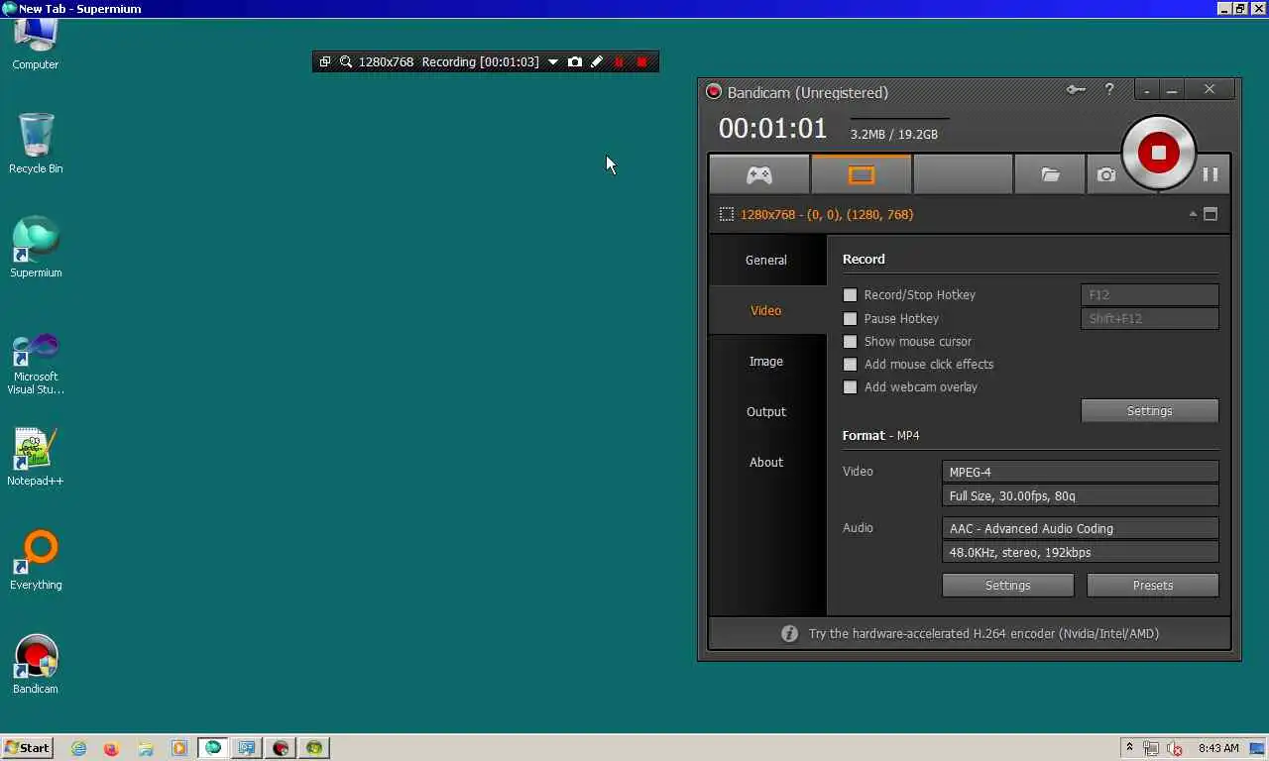Screen dimensions: 1269x761
Task: Open the Presets button
Action: [1152, 585]
